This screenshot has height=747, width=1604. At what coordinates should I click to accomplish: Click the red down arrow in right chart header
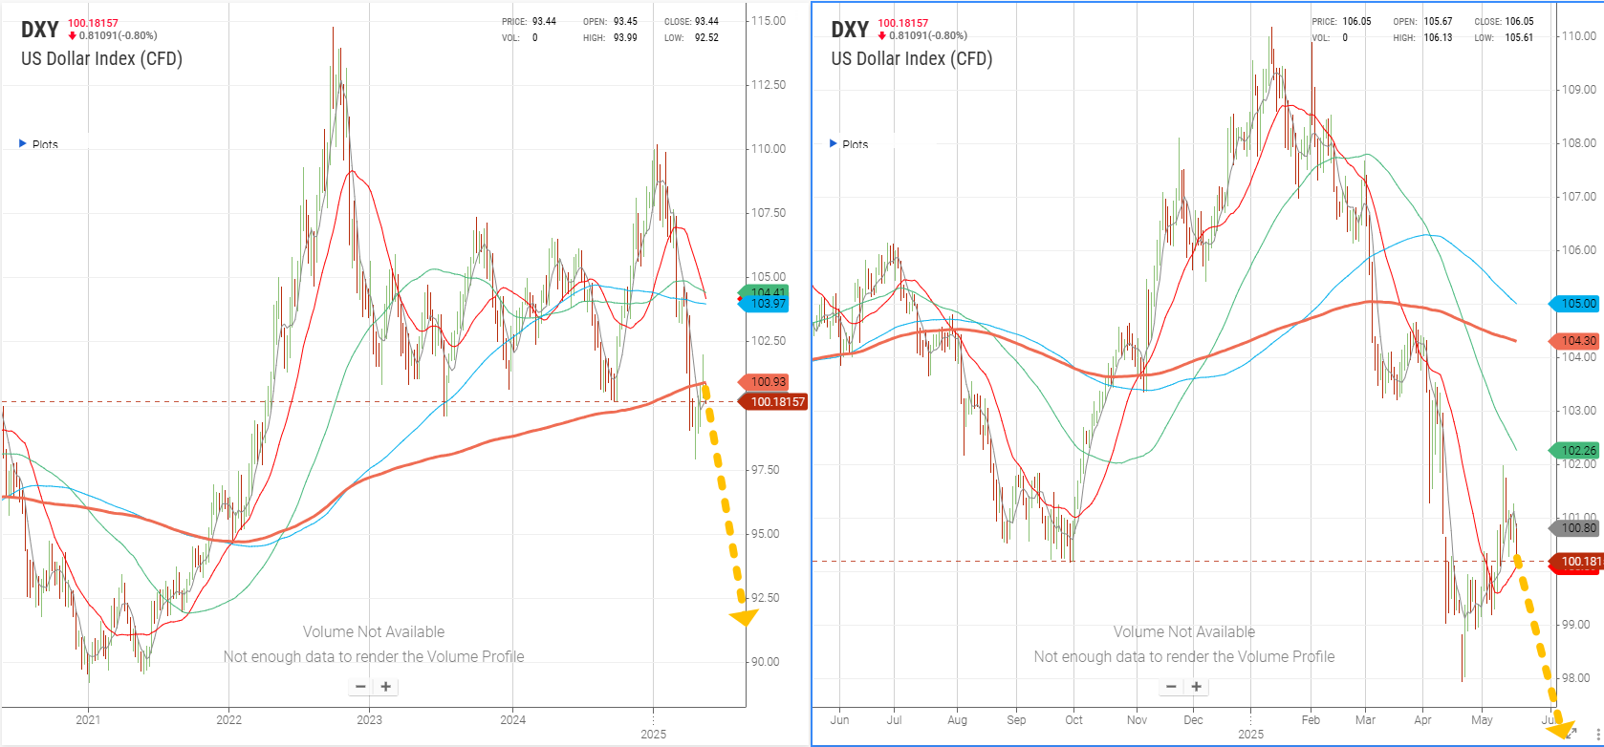pos(882,36)
